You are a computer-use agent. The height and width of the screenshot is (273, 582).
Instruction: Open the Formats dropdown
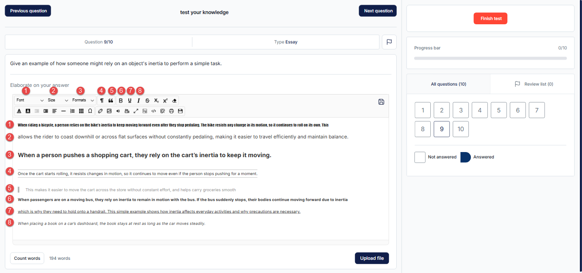[x=83, y=100]
